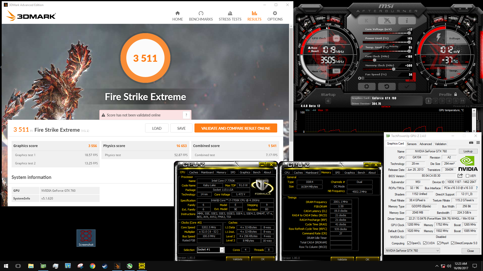Toggle the DirectCompute 5.0 checkbox
The height and width of the screenshot is (271, 483).
coord(453,243)
